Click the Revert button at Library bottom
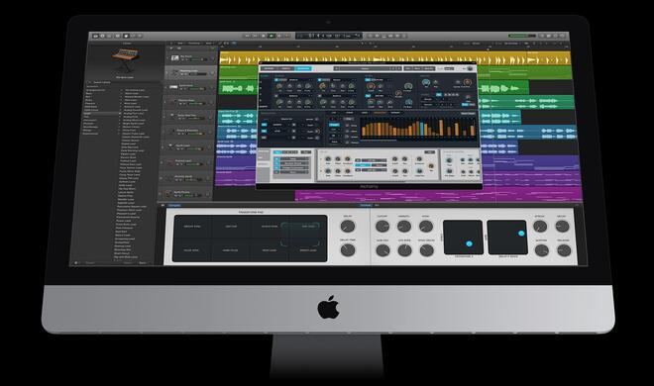 pyautogui.click(x=89, y=262)
